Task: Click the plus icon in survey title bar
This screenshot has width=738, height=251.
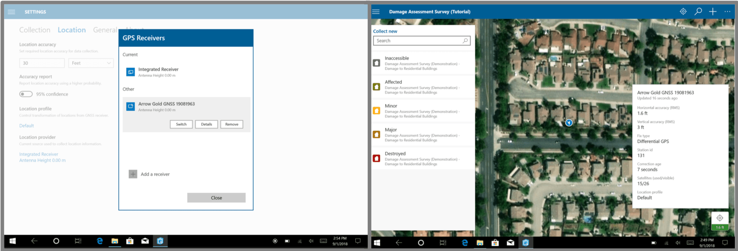Action: [713, 12]
